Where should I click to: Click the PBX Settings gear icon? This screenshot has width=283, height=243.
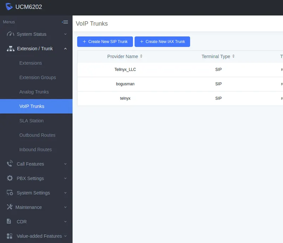[10, 178]
